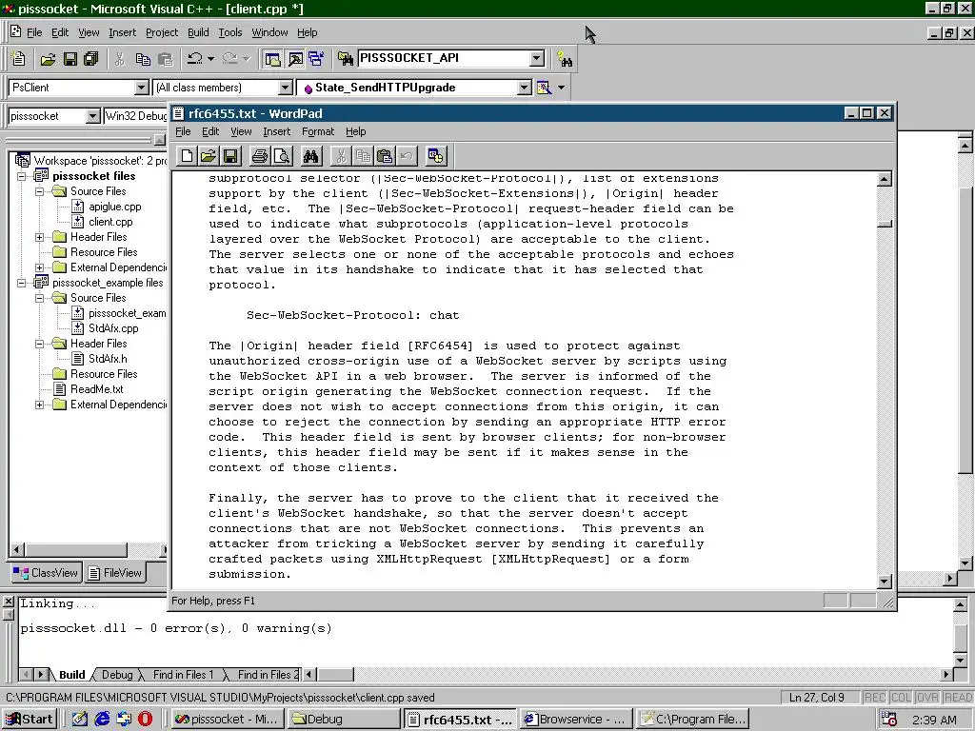Viewport: 975px width, 731px height.
Task: Expand pisssocket External Dependencies folder
Action: pos(40,267)
